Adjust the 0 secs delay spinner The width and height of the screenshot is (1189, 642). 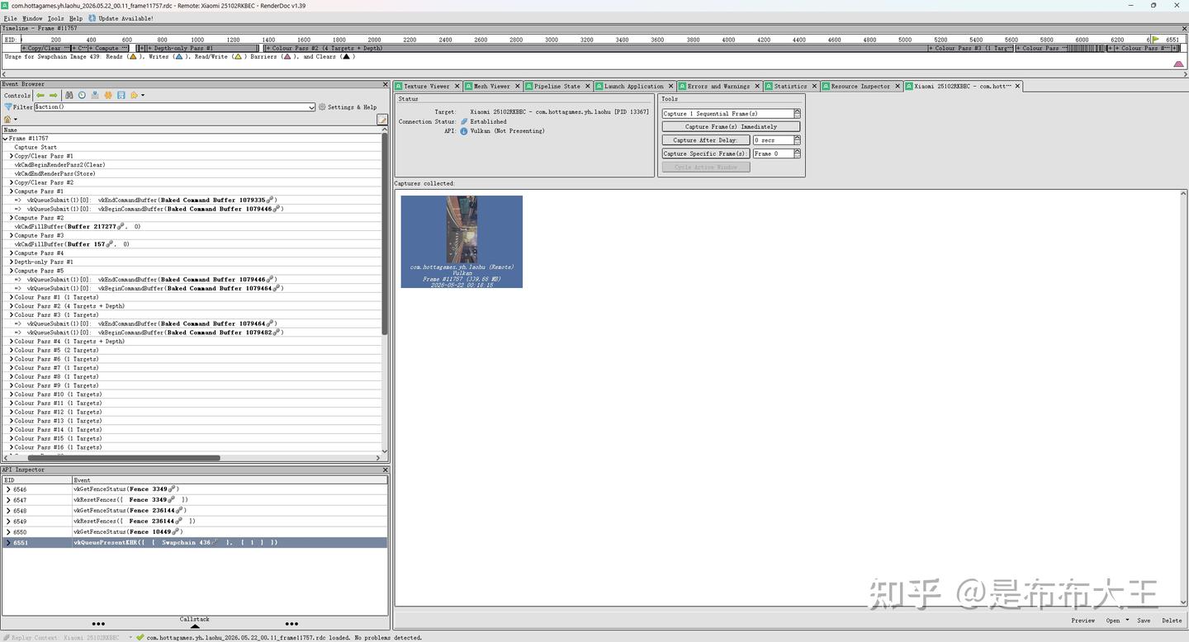coord(797,140)
